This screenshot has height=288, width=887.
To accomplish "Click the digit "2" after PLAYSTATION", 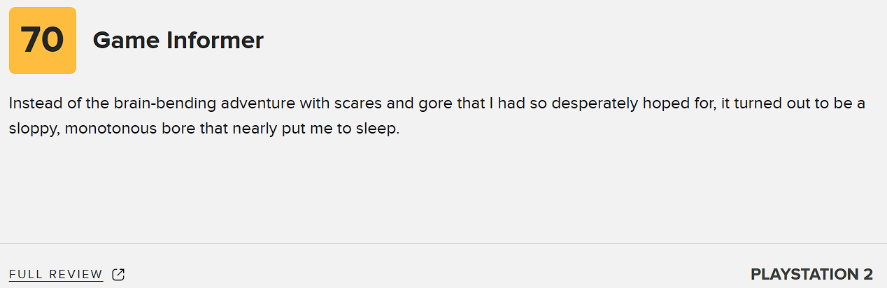I will coord(867,274).
